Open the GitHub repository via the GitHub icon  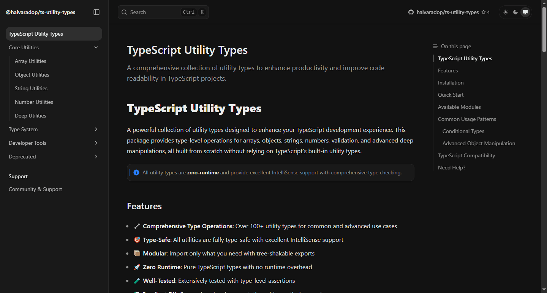point(411,12)
